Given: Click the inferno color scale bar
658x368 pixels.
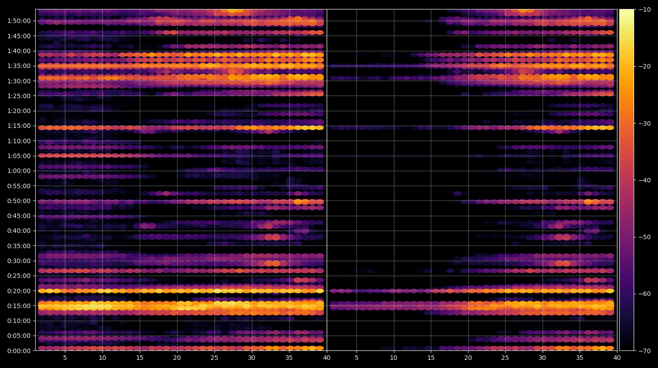Looking at the screenshot, I should coord(626,180).
